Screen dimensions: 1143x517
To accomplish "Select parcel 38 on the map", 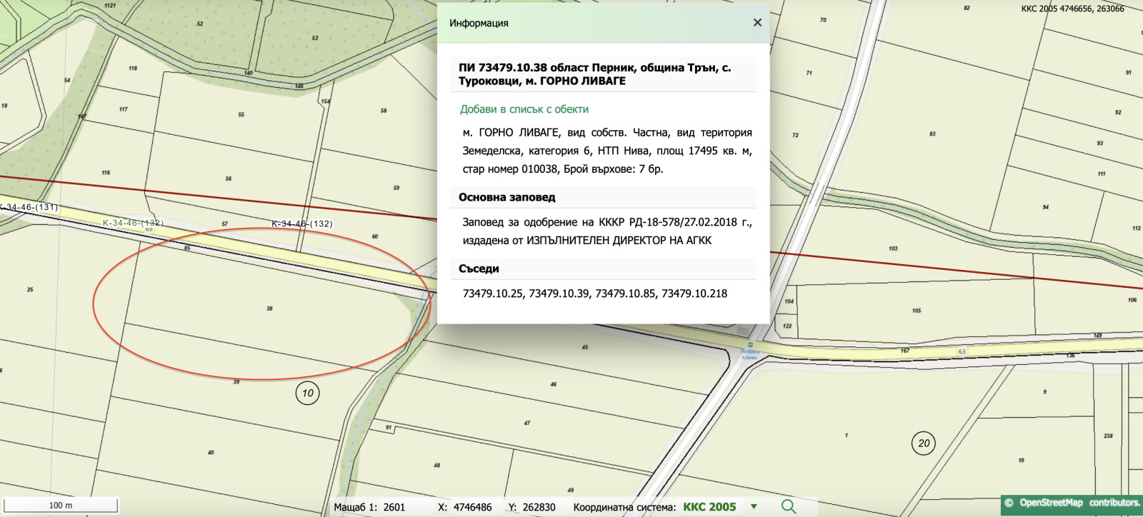I will pyautogui.click(x=269, y=308).
